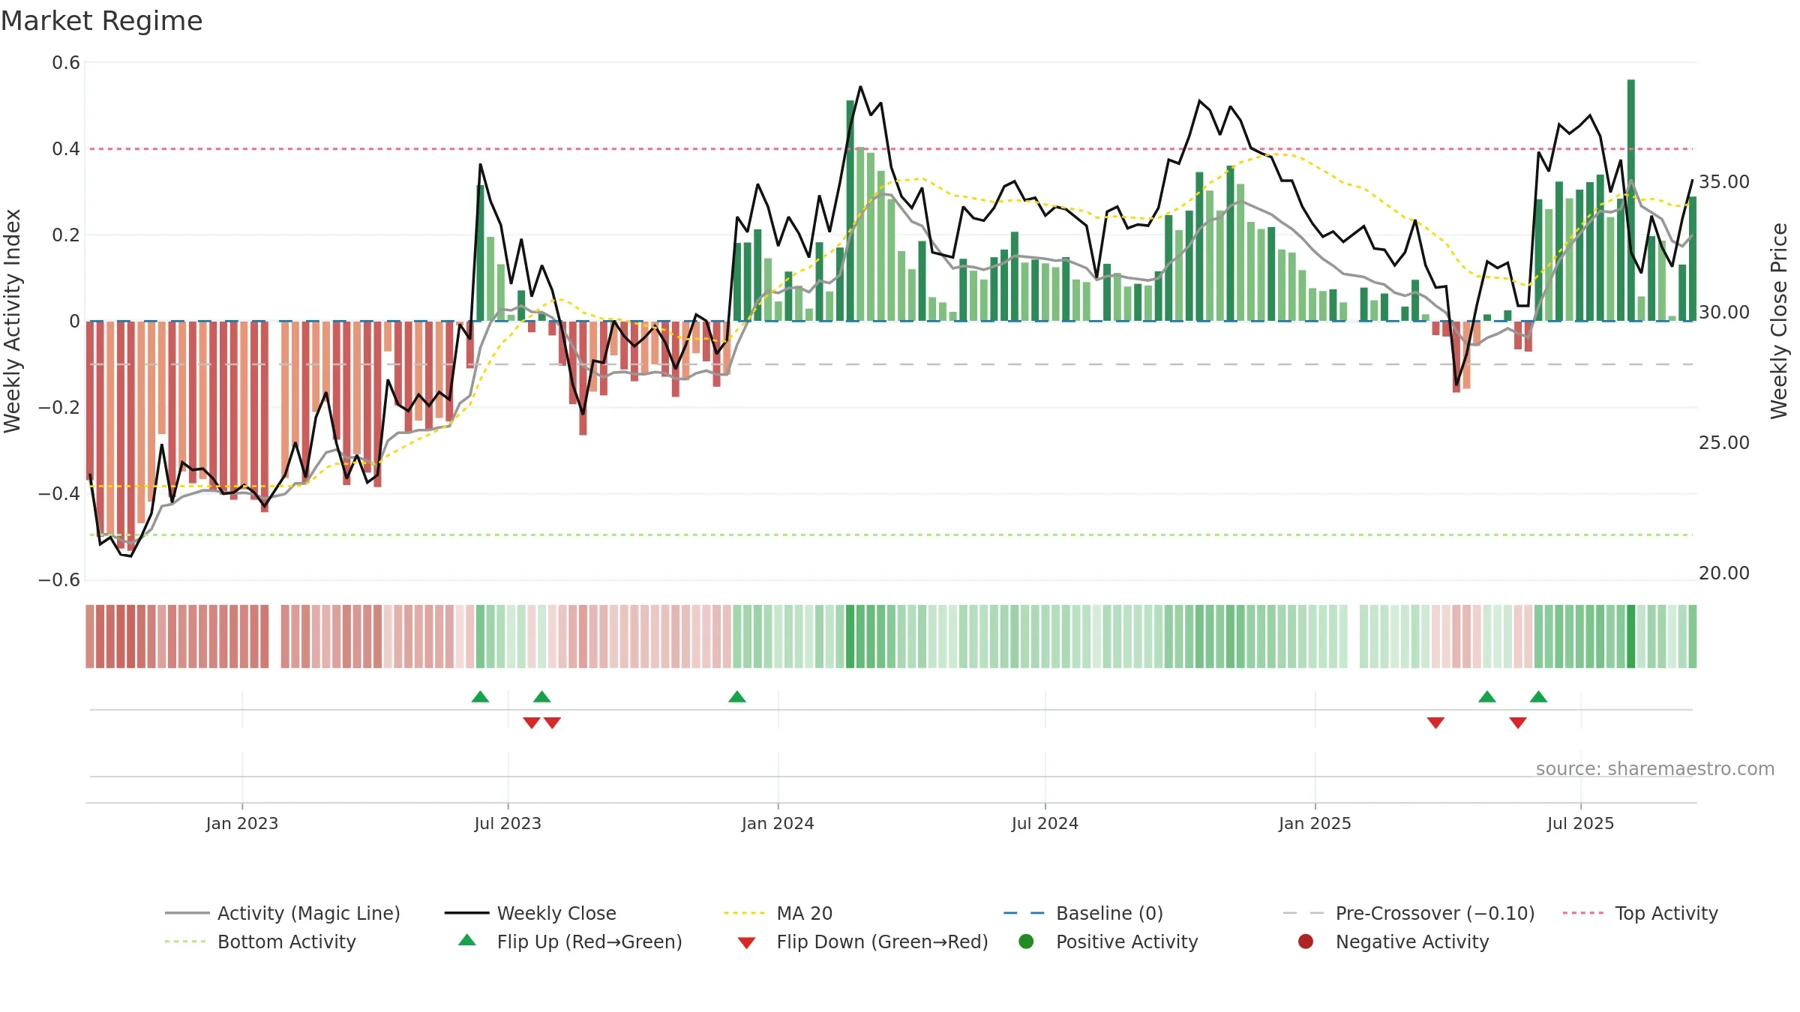Image resolution: width=1800 pixels, height=1012 pixels.
Task: Toggle the Activity (Magic Line) legend entry
Action: (x=283, y=913)
